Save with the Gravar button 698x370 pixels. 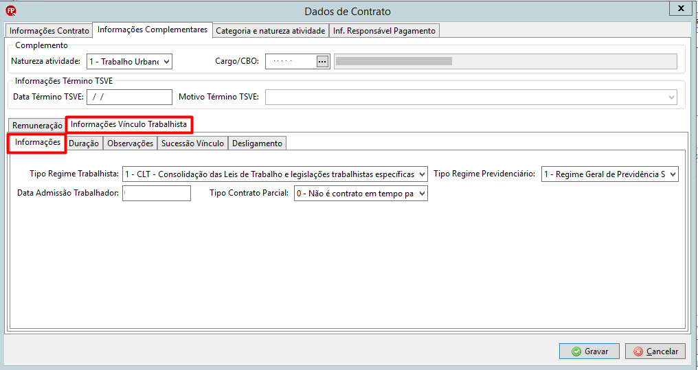pyautogui.click(x=589, y=351)
